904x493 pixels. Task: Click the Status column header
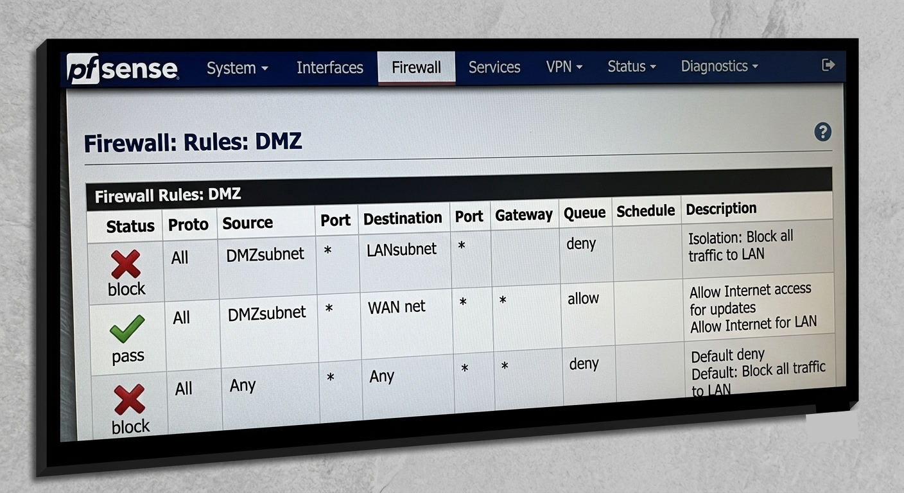point(130,226)
